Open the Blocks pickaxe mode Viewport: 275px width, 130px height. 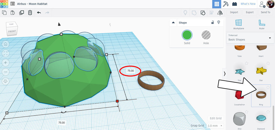tap(226, 4)
